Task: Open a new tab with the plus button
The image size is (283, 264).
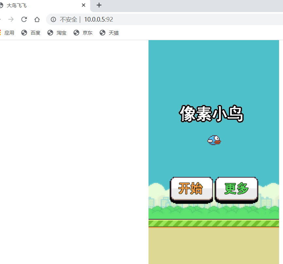Action: (99, 5)
